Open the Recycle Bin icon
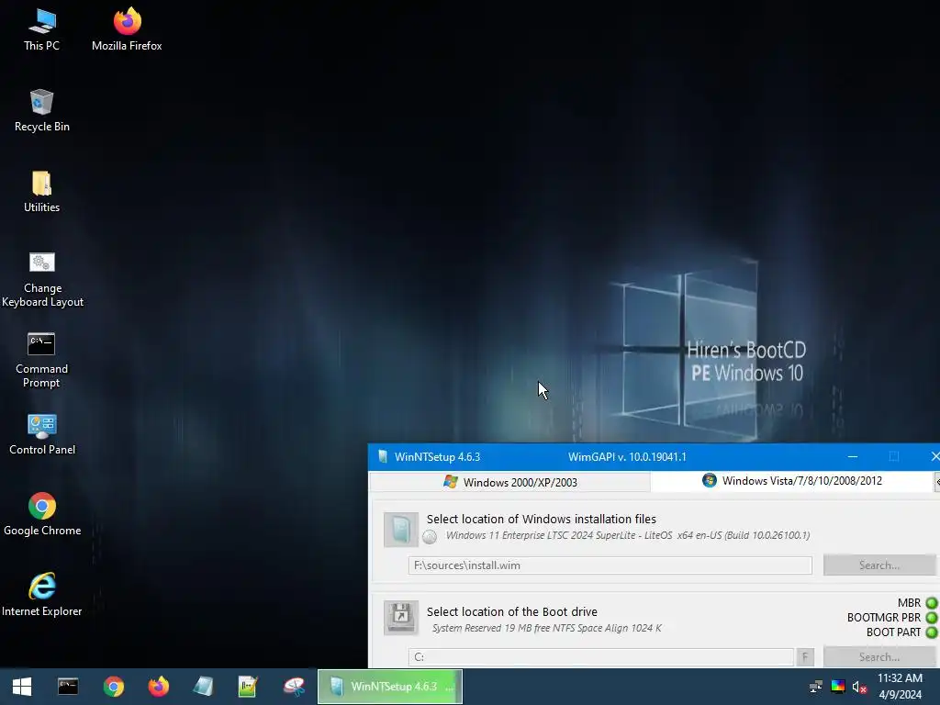Image resolution: width=940 pixels, height=705 pixels. click(41, 110)
